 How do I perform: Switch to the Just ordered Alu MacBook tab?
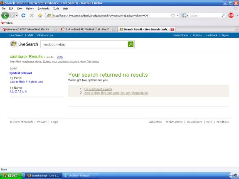pyautogui.click(x=89, y=29)
